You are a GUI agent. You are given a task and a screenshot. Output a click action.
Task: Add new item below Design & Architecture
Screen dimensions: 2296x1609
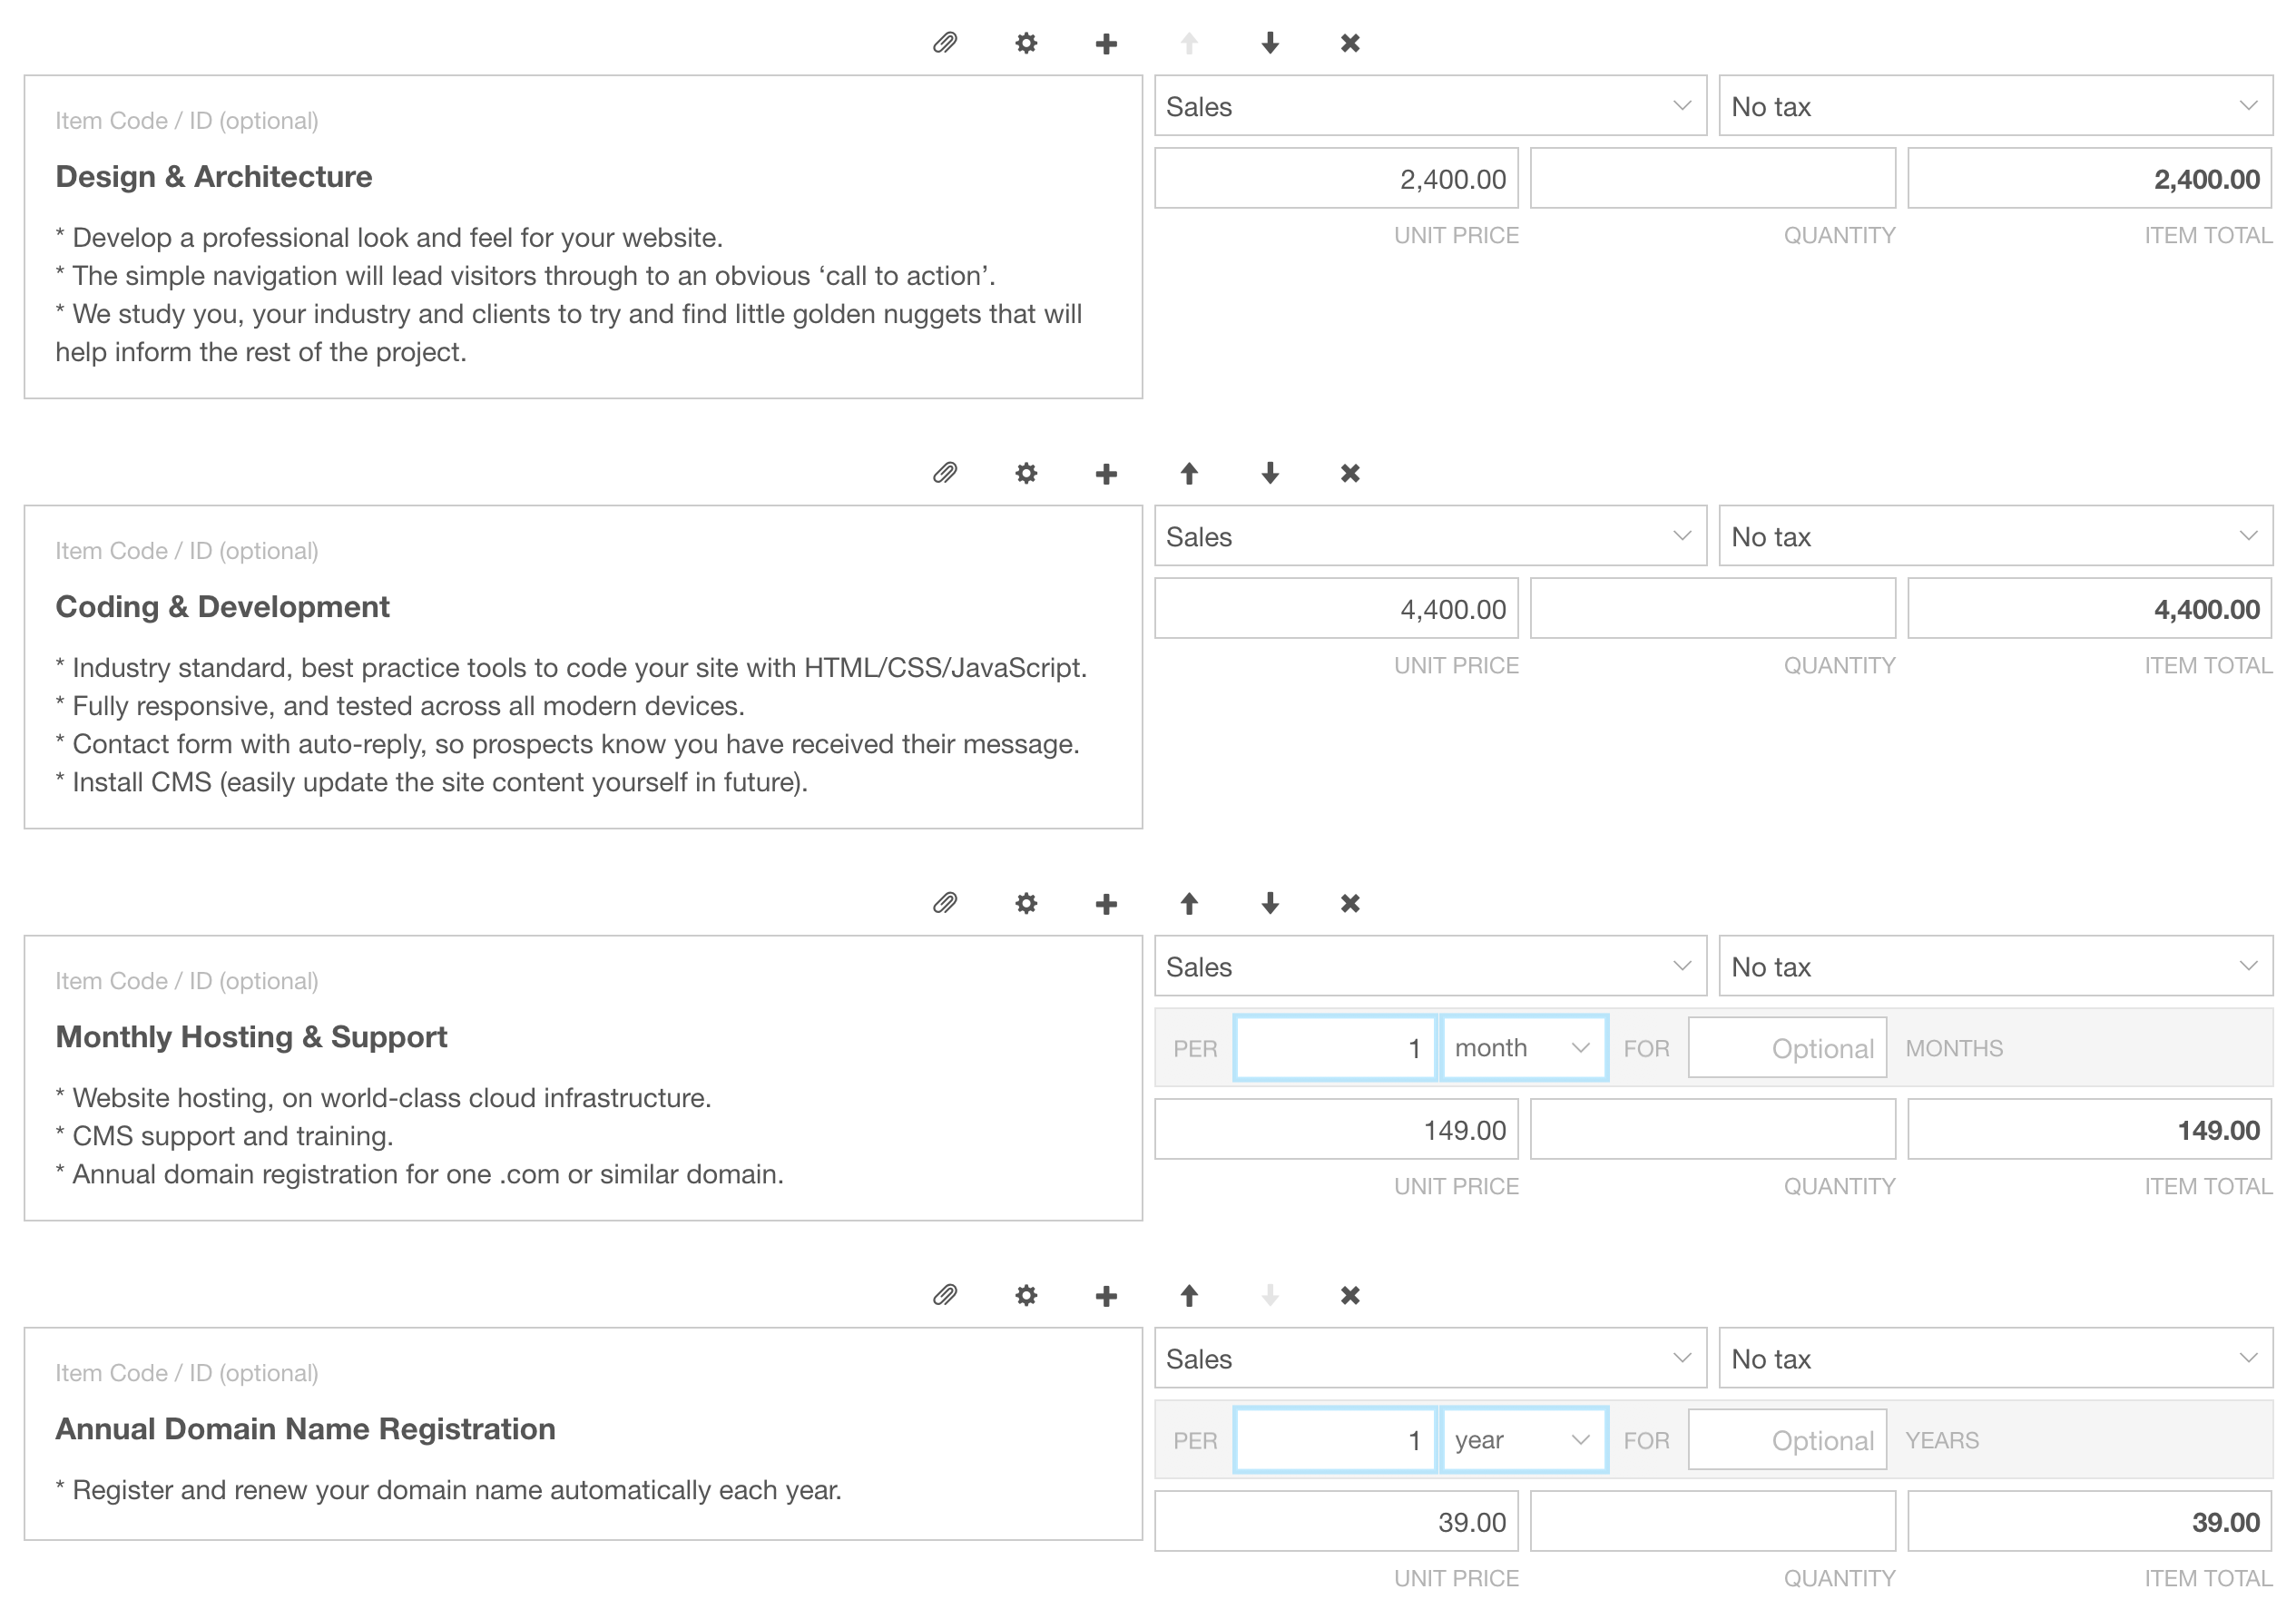pyautogui.click(x=1106, y=43)
